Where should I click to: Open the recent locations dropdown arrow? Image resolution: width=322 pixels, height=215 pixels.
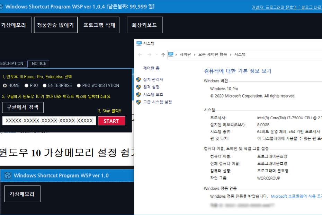pos(157,54)
